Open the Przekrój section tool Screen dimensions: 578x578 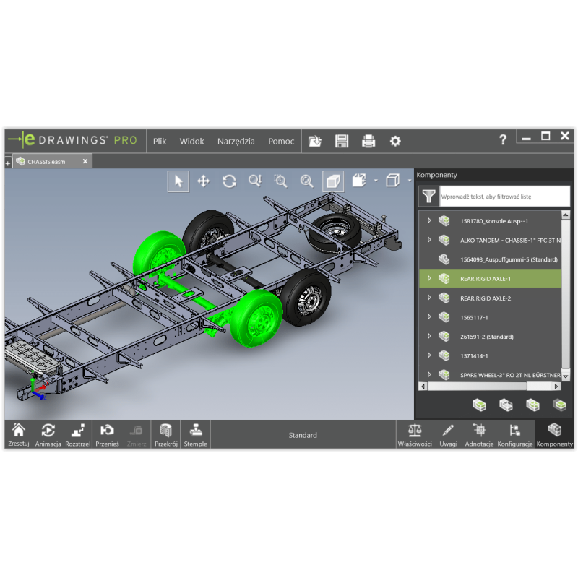pos(166,435)
